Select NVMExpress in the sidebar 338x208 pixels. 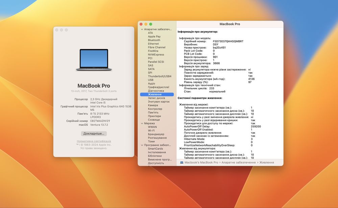click(x=156, y=54)
